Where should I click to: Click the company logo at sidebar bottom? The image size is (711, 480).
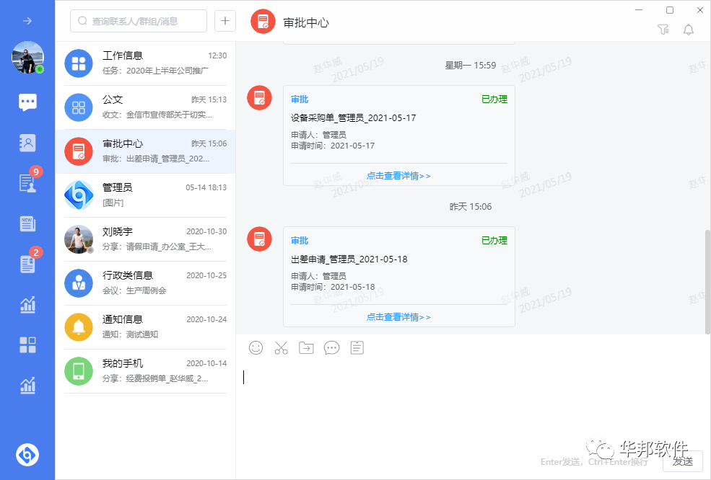tap(27, 454)
